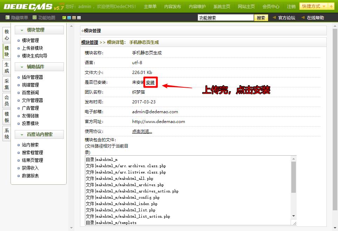Click the 安装 install link

pyautogui.click(x=150, y=82)
